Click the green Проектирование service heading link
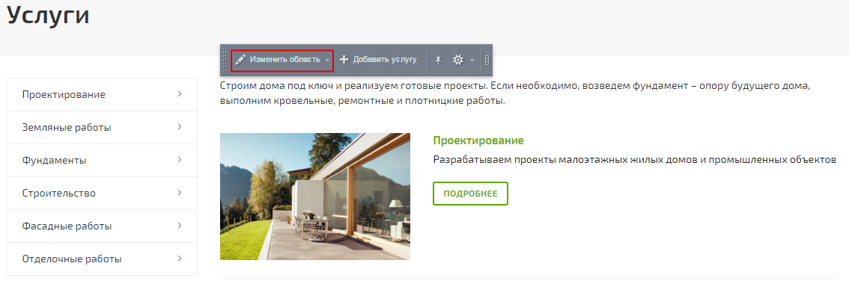The height and width of the screenshot is (284, 849). click(x=478, y=141)
